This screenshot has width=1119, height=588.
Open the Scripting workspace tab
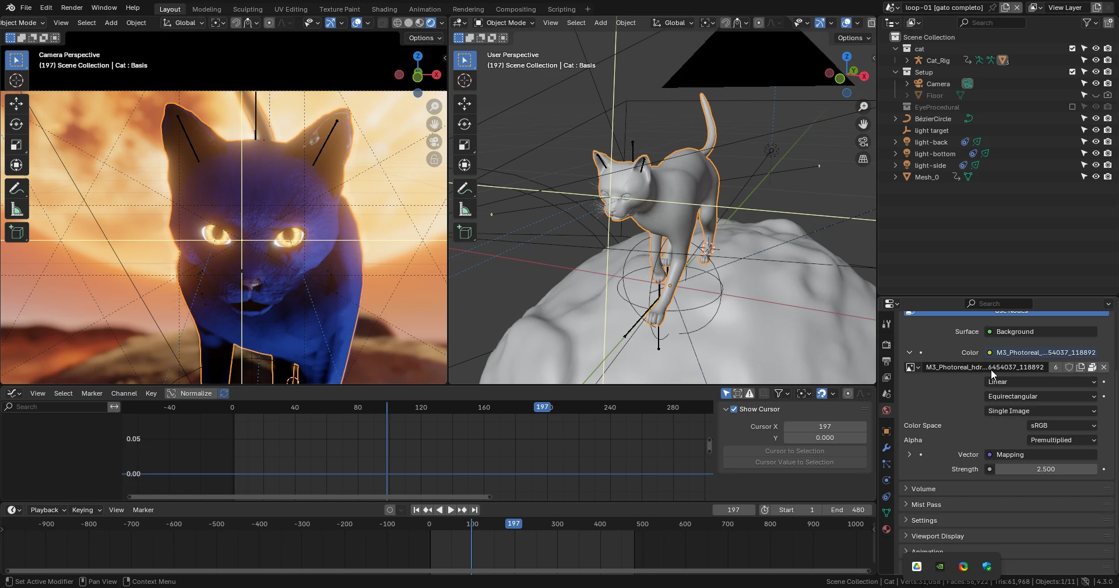point(561,9)
